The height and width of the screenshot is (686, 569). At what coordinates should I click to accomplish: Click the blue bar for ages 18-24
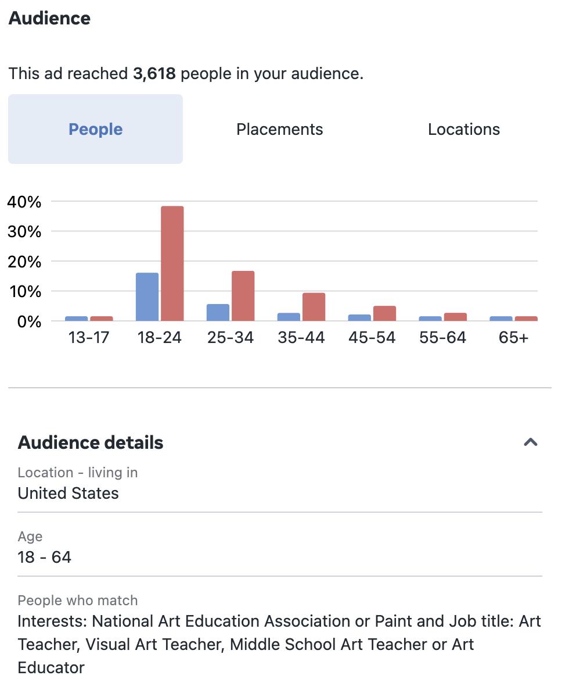[x=147, y=296]
